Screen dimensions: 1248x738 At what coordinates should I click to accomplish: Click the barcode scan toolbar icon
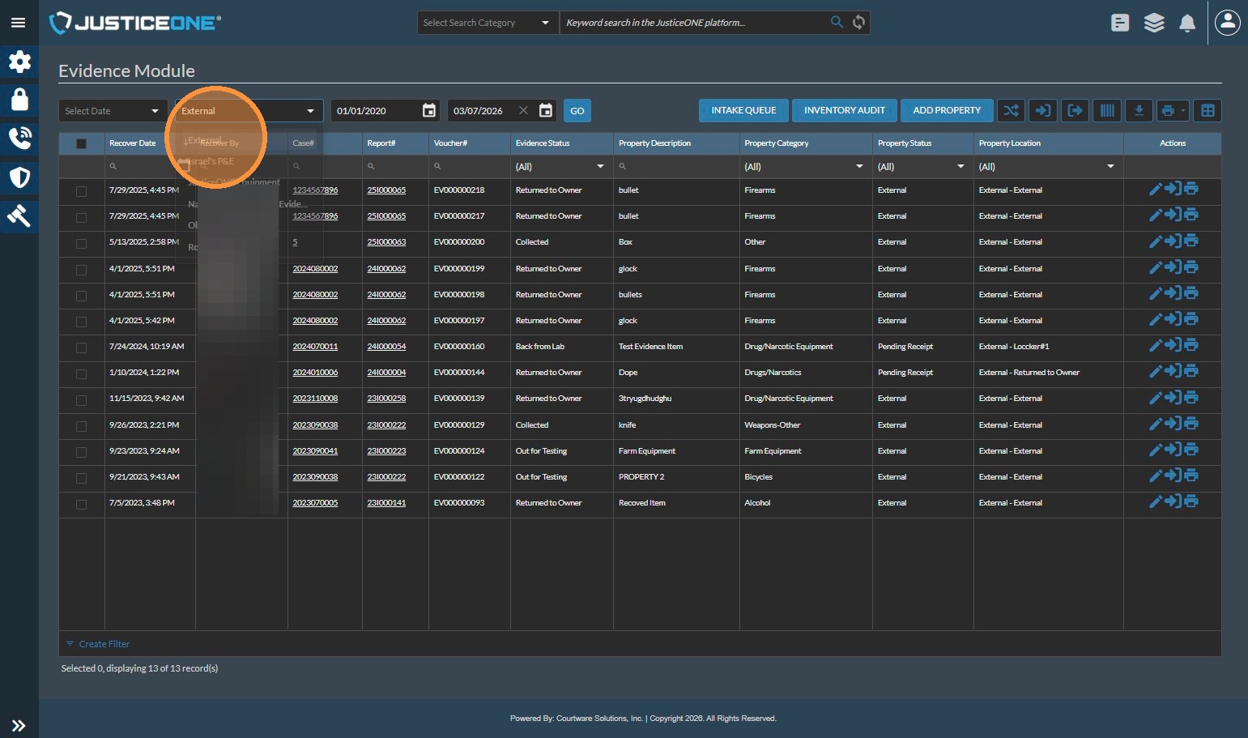[1106, 111]
